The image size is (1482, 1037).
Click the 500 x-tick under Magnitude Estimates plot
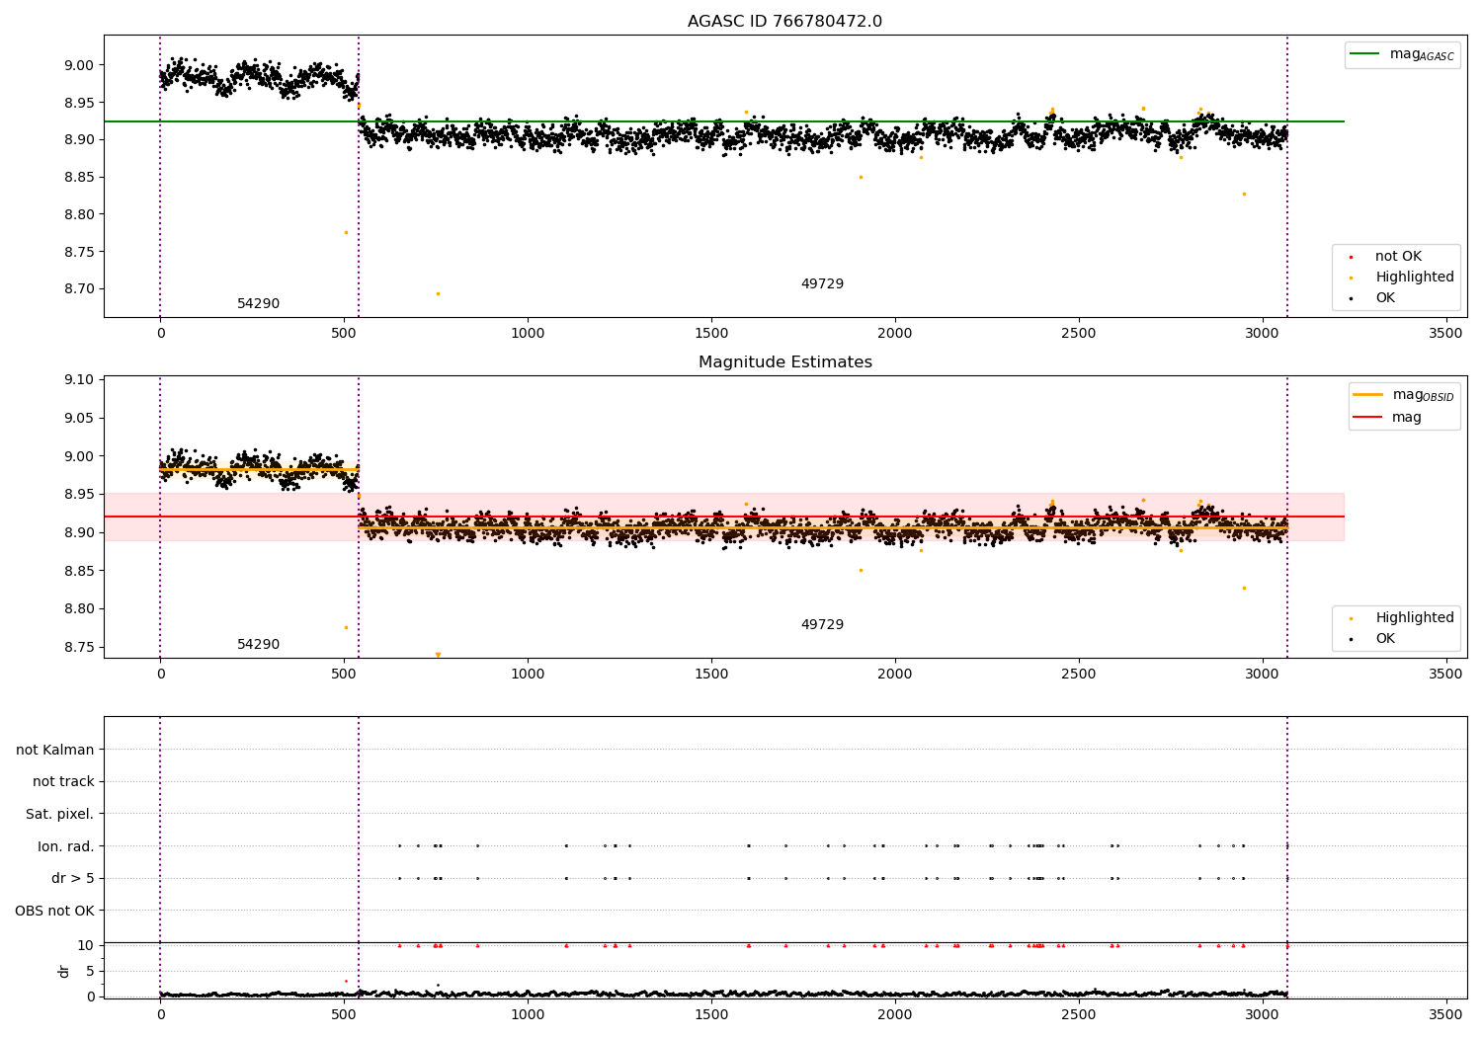(x=344, y=675)
